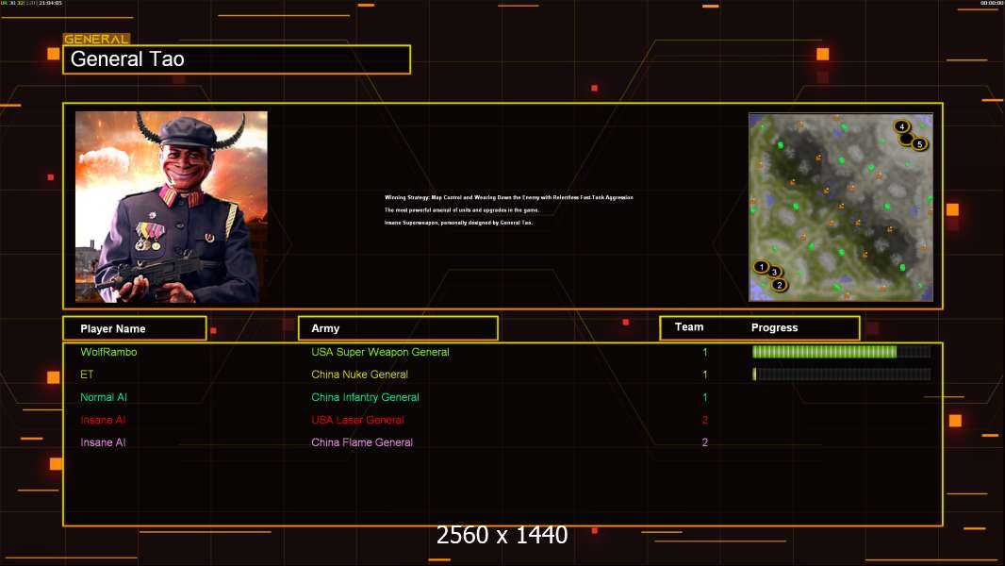Click start position marker 4 on minimap

[901, 126]
